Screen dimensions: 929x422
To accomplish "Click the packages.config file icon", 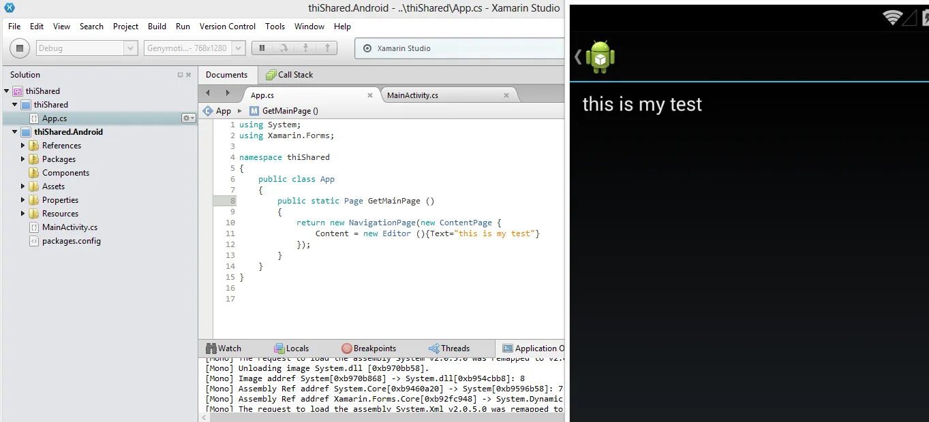I will pos(34,241).
